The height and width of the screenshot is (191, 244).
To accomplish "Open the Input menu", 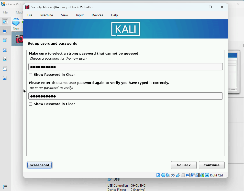I will tap(80, 15).
